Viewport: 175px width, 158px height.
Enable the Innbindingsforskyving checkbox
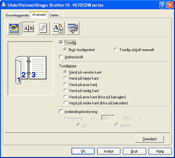pyautogui.click(x=61, y=111)
